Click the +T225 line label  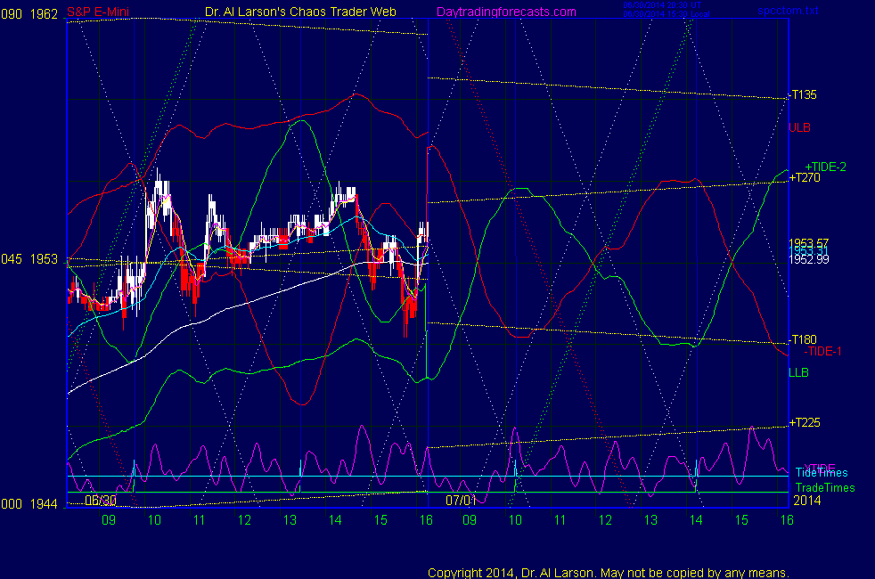[x=804, y=423]
